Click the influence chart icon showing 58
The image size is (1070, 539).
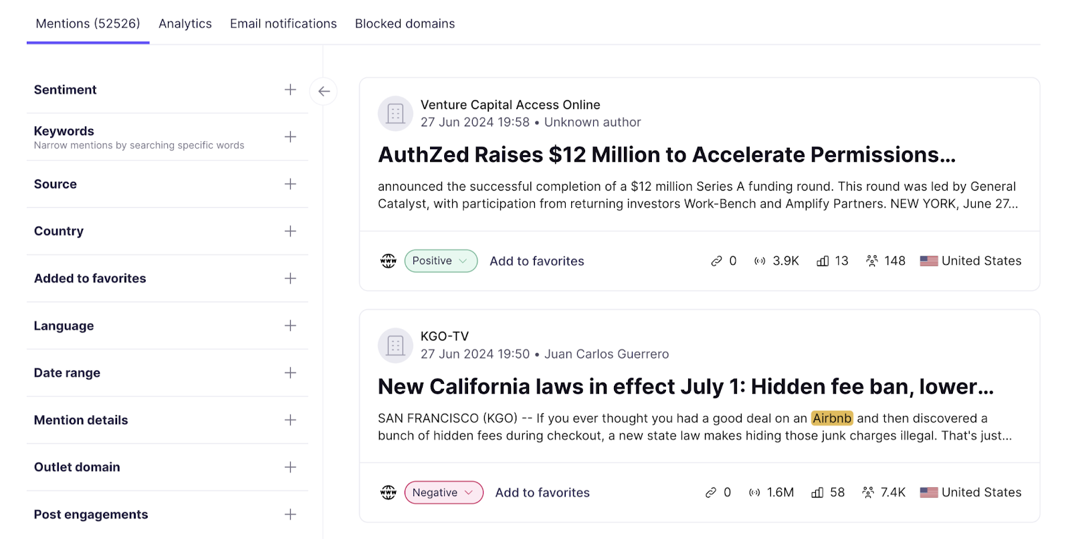817,492
